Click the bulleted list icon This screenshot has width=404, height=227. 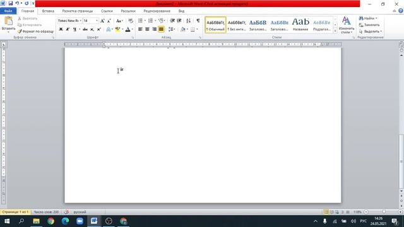click(x=140, y=21)
